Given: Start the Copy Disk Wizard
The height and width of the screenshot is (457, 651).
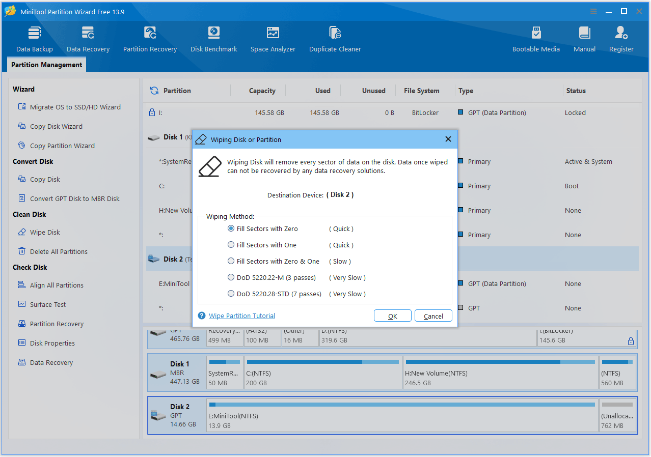Looking at the screenshot, I should tap(50, 126).
